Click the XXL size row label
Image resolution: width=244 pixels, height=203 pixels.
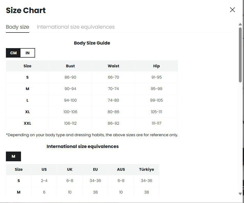pos(27,123)
